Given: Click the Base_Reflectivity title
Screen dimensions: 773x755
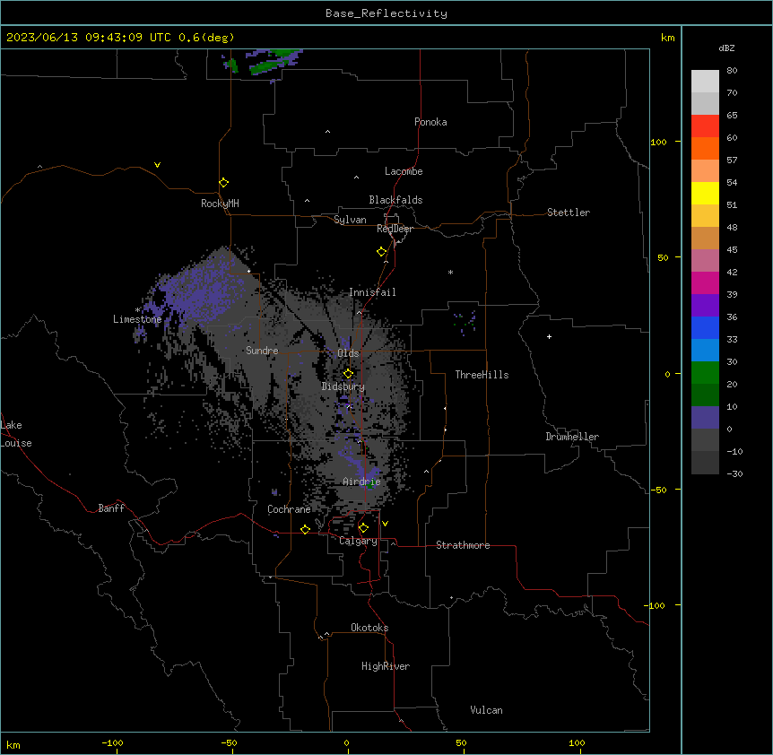Looking at the screenshot, I should (386, 13).
